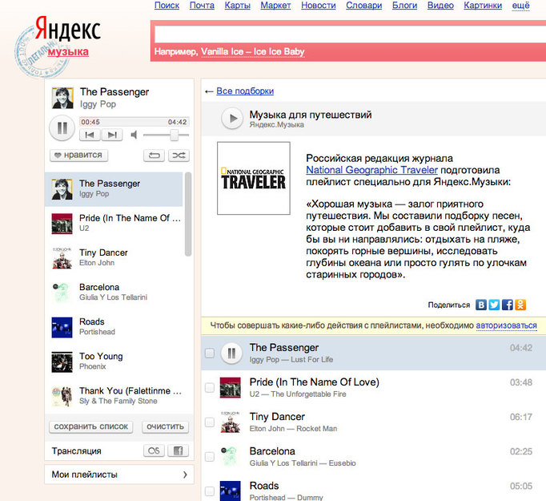Open 'Словари' in top navigation
The width and height of the screenshot is (546, 501).
coord(364,6)
